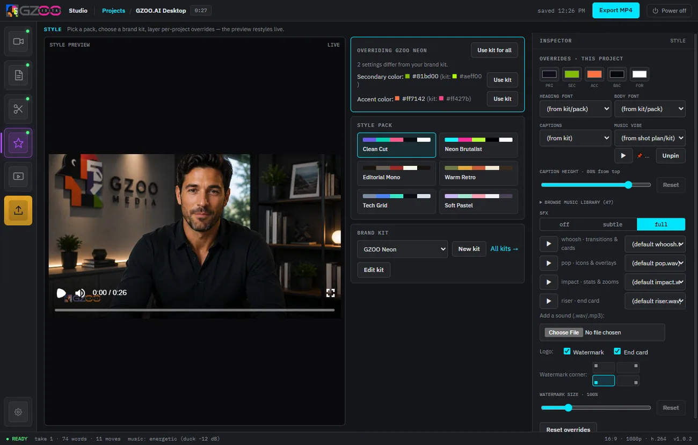The height and width of the screenshot is (445, 698).
Task: Open the default pop.wav dropdown
Action: pyautogui.click(x=655, y=263)
